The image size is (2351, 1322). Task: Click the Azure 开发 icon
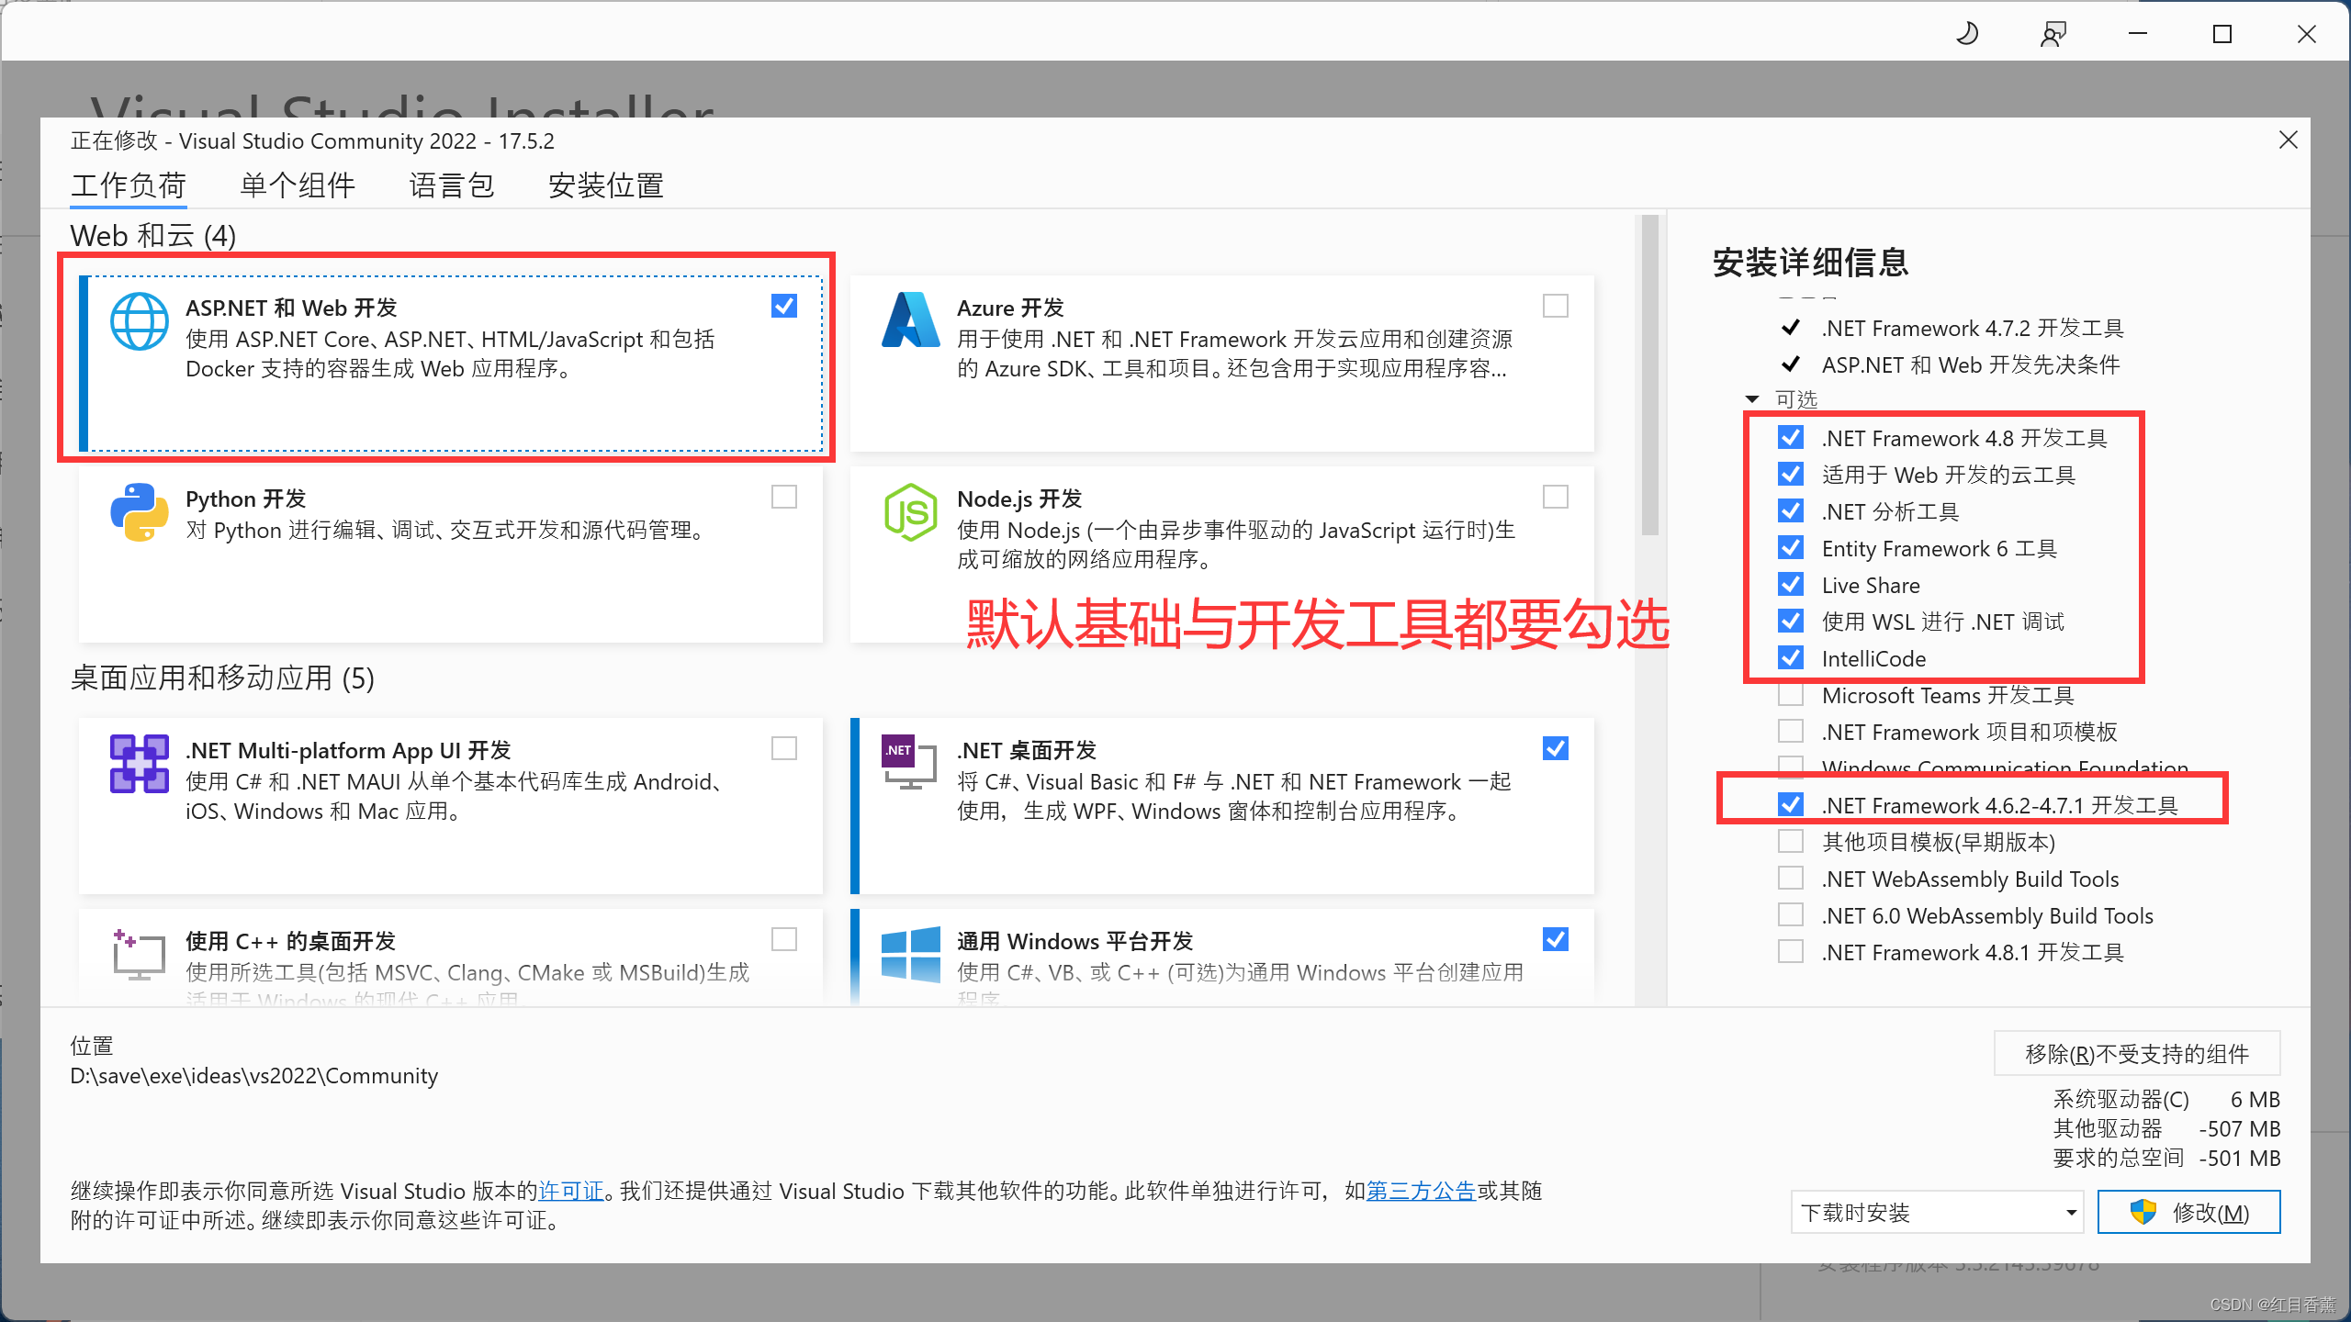pyautogui.click(x=910, y=321)
